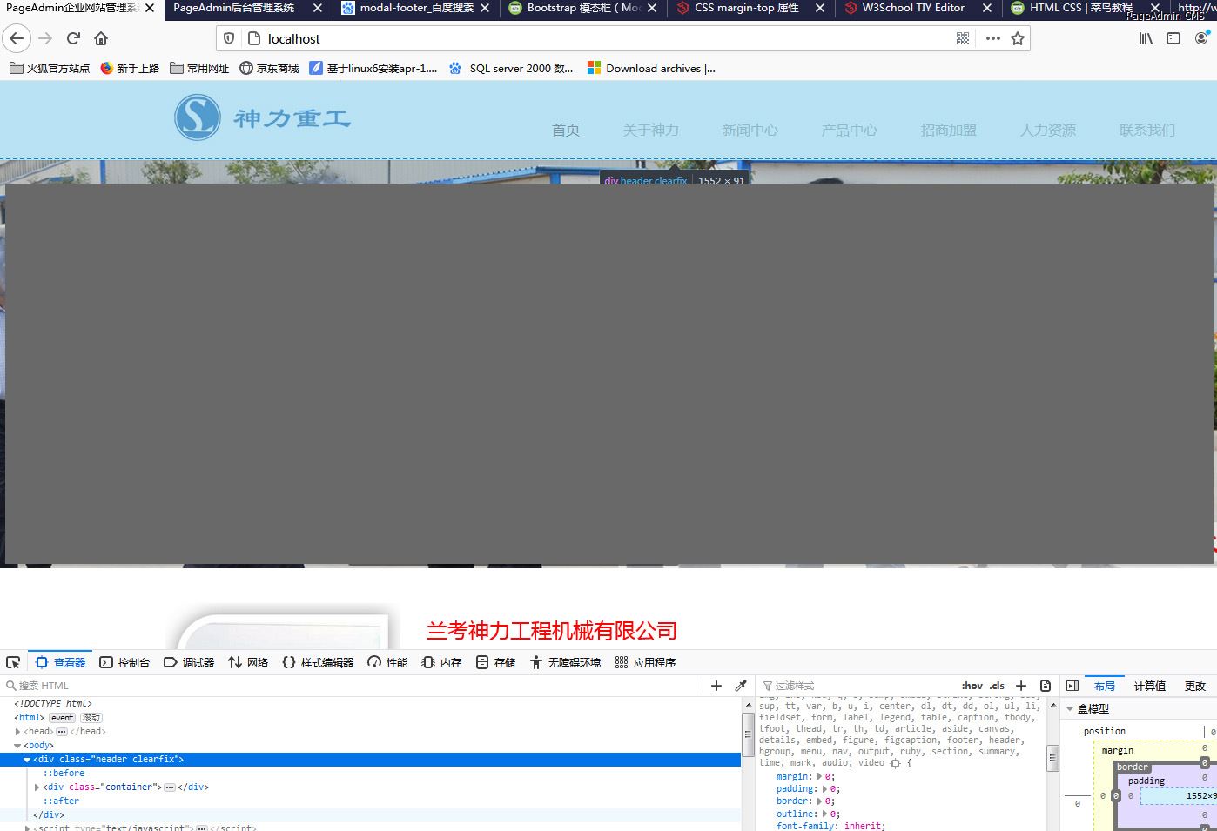Toggle the .cls class panel
The width and height of the screenshot is (1217, 831).
(997, 686)
